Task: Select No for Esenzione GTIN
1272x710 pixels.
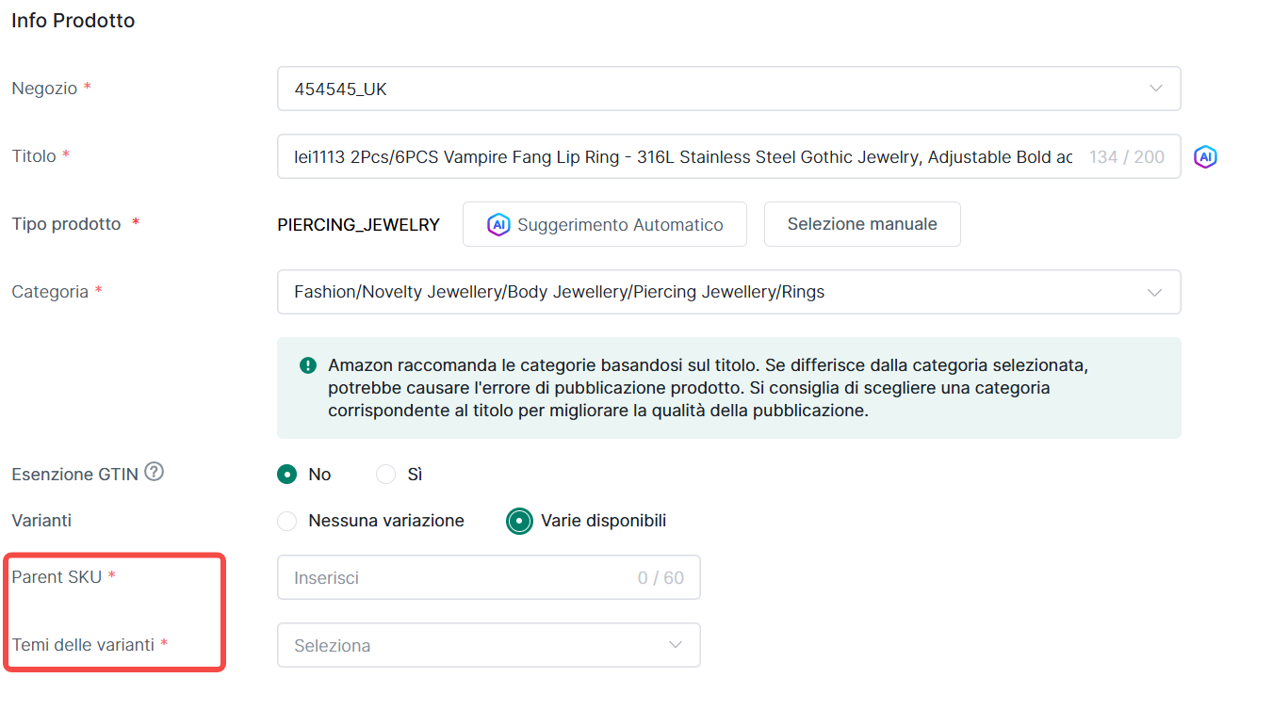Action: (x=287, y=475)
